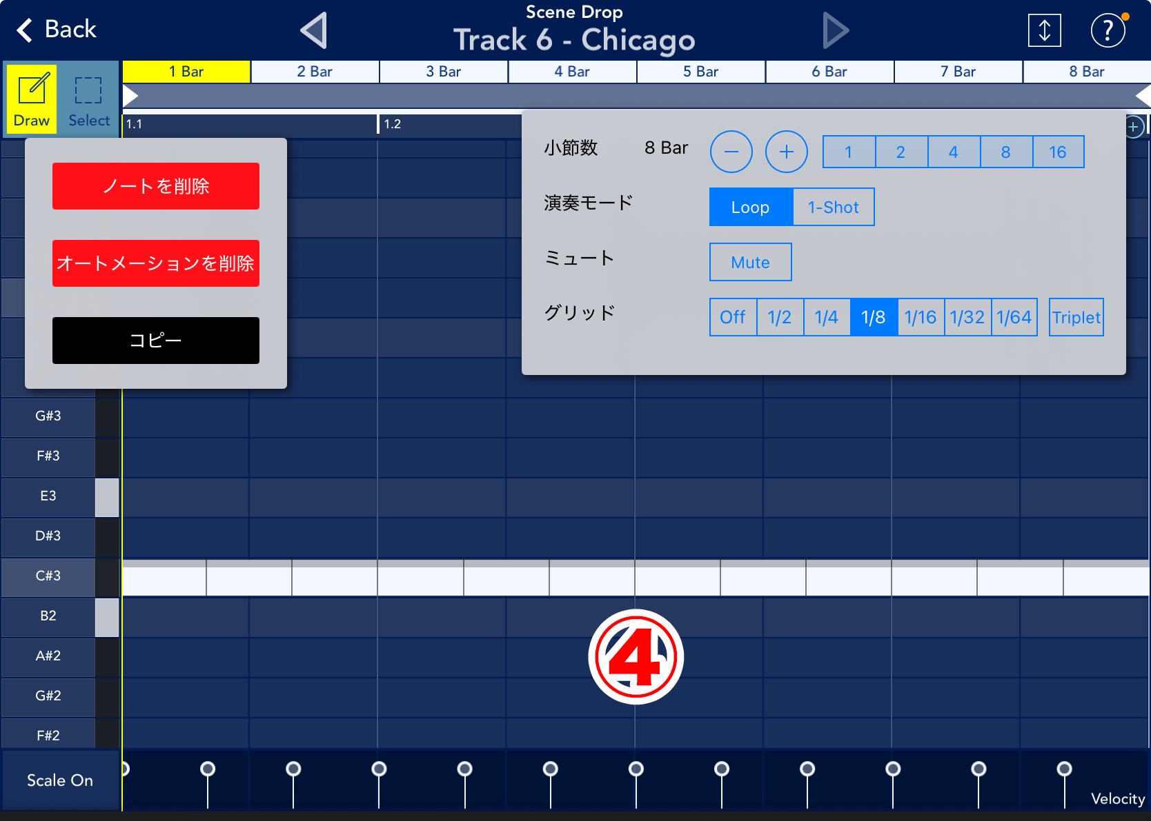Jump to 6 Bar tab
The width and height of the screenshot is (1151, 821).
(829, 72)
